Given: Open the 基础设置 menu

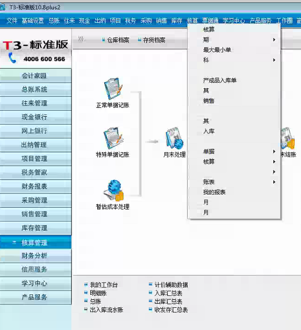Looking at the screenshot, I should (x=33, y=21).
